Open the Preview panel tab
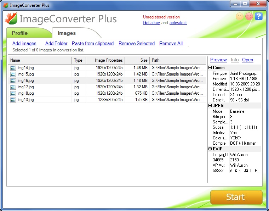Image resolution: width=269 pixels, height=211 pixels. pos(218,60)
